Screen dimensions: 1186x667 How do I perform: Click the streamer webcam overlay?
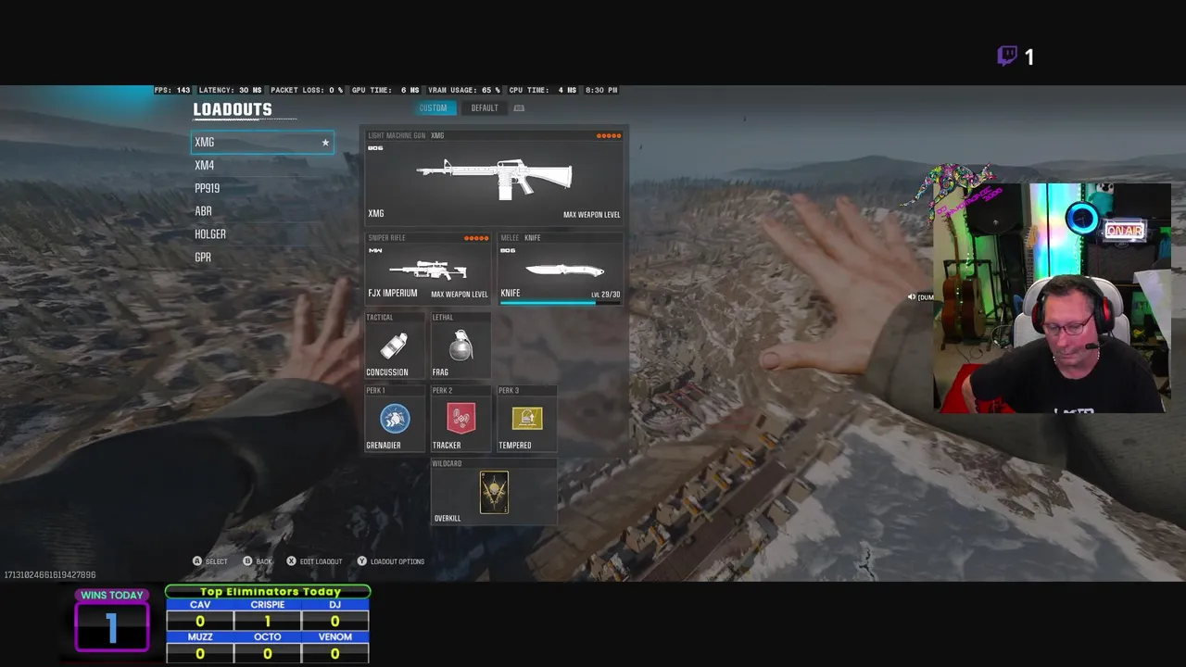1052,297
